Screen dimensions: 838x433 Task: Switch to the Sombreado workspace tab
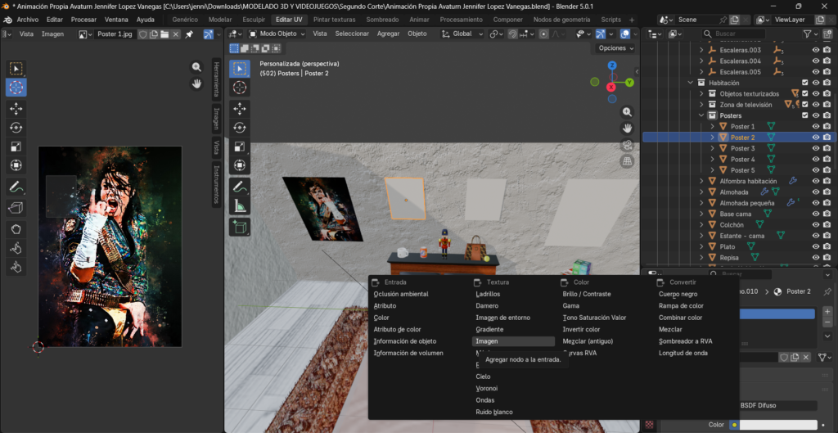[x=382, y=20]
